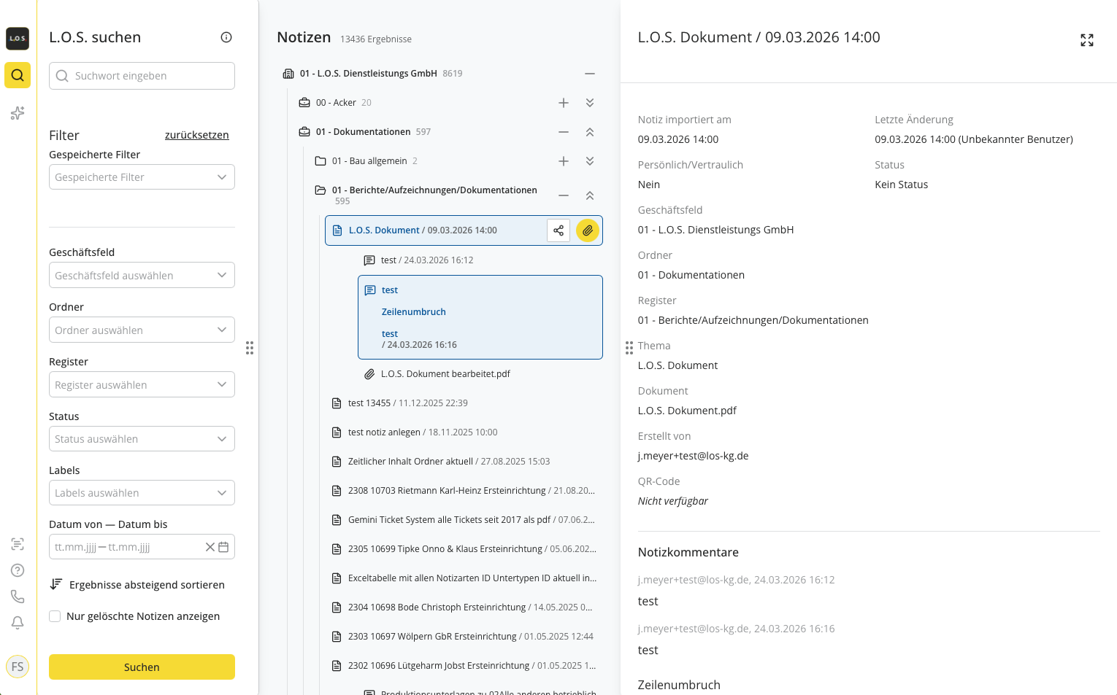Click the Notizkommentare heading

point(688,552)
